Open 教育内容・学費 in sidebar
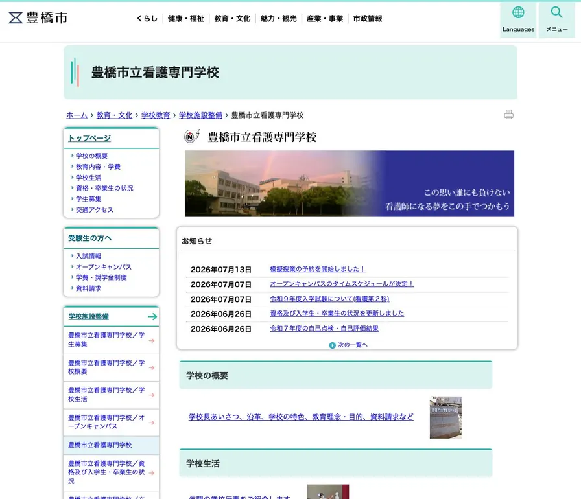Image resolution: width=581 pixels, height=499 pixels. click(x=98, y=167)
